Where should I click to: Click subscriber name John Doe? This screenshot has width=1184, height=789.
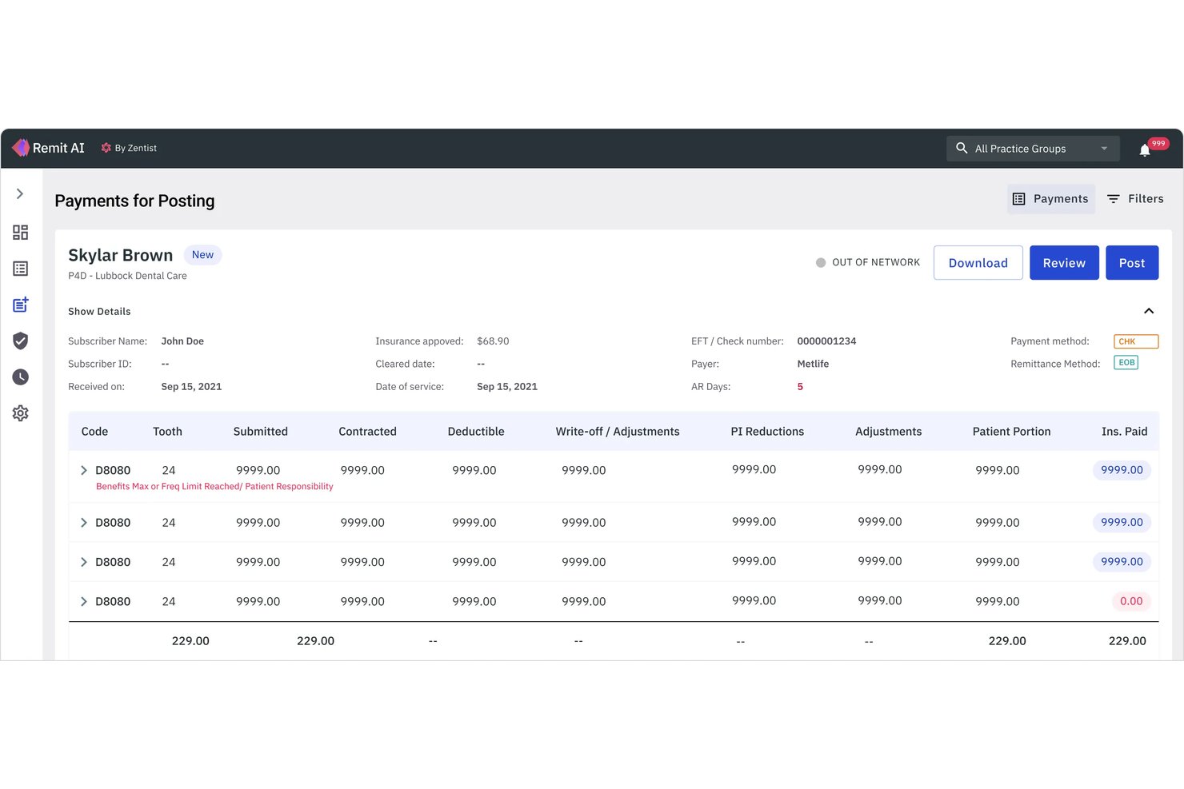[182, 341]
